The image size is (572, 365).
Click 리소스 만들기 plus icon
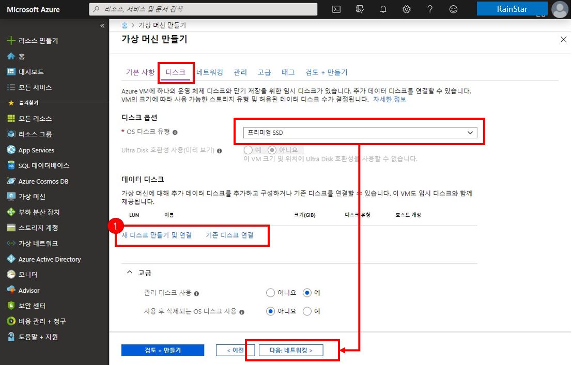coord(11,40)
